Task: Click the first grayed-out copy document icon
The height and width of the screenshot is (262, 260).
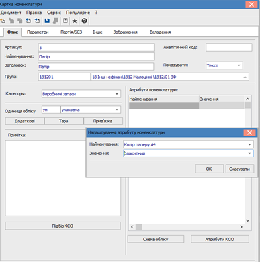Action: tap(11, 21)
